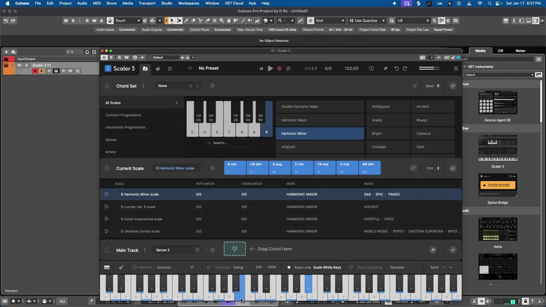
Task: Open the Use Quantize dropdown
Action: [367, 20]
